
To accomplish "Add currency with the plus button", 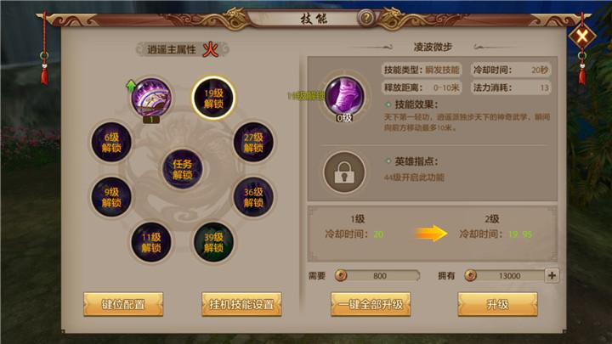I will (552, 276).
